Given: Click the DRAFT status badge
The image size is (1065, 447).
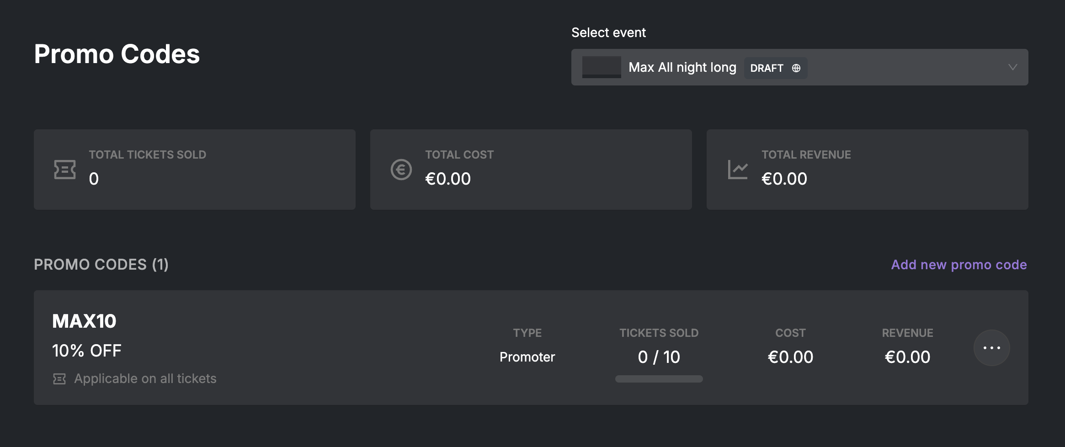Looking at the screenshot, I should (x=767, y=68).
